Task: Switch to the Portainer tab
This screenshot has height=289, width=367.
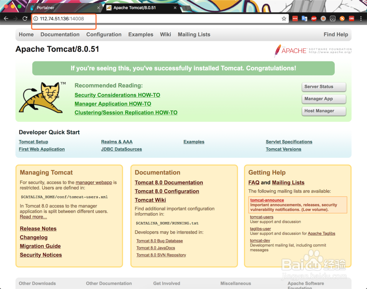Action: [63, 8]
